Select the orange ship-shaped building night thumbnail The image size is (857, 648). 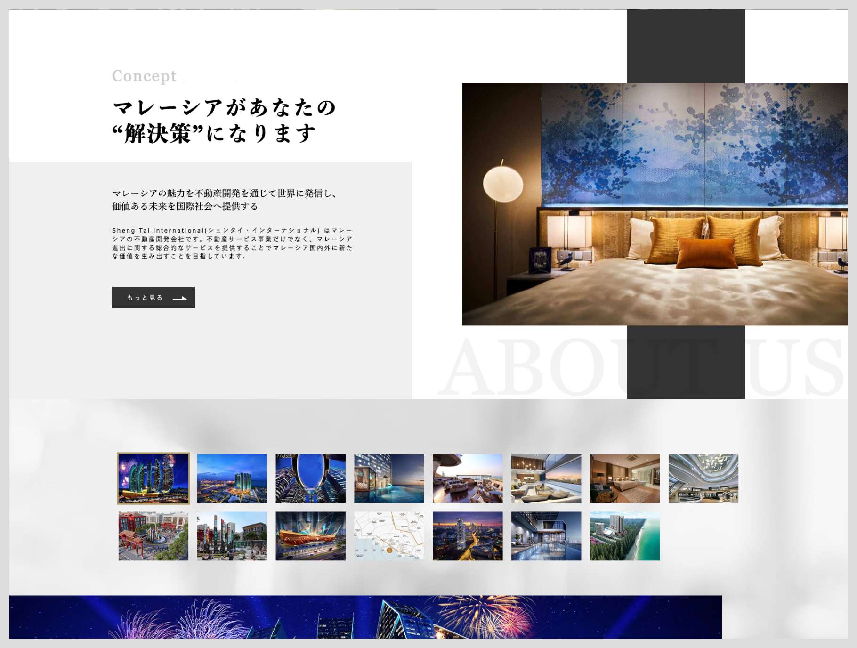[310, 536]
